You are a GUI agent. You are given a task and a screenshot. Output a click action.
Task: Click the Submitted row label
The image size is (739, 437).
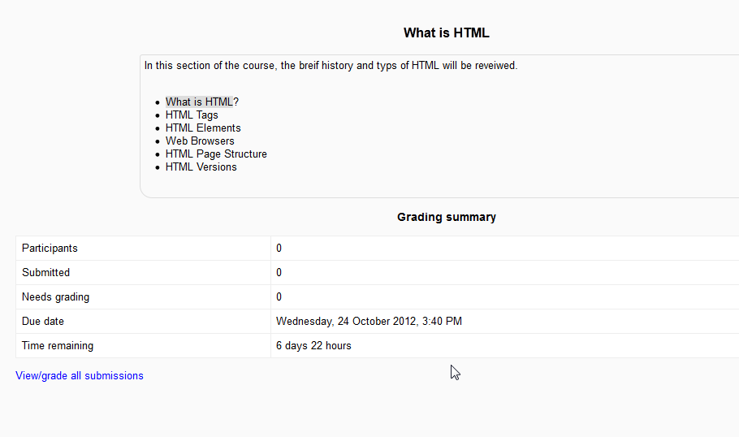point(45,273)
